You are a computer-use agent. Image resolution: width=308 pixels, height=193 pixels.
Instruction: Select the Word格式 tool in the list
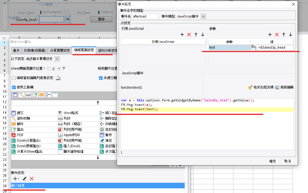[x=68, y=113]
